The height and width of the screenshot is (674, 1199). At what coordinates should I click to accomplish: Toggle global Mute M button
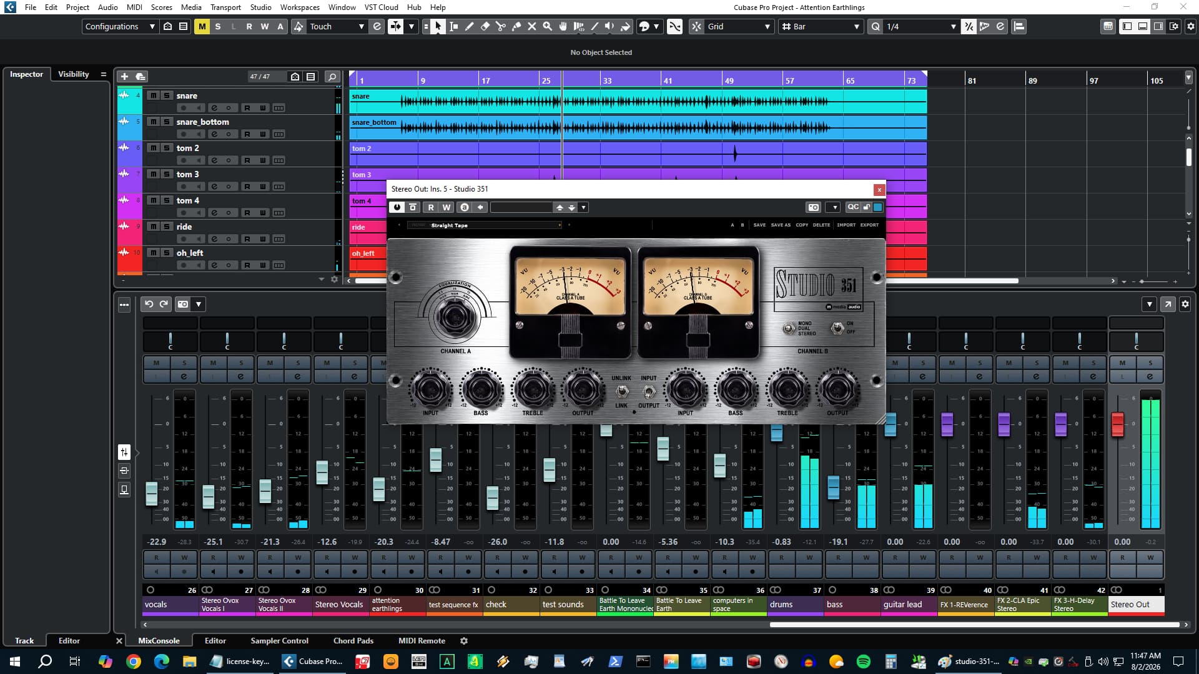202,26
